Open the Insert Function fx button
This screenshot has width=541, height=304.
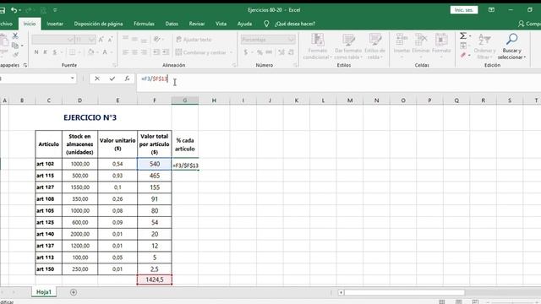pyautogui.click(x=127, y=79)
